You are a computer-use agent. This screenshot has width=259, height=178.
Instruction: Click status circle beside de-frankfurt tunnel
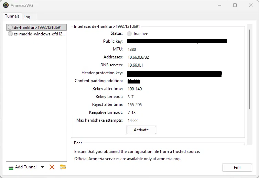click(x=10, y=27)
